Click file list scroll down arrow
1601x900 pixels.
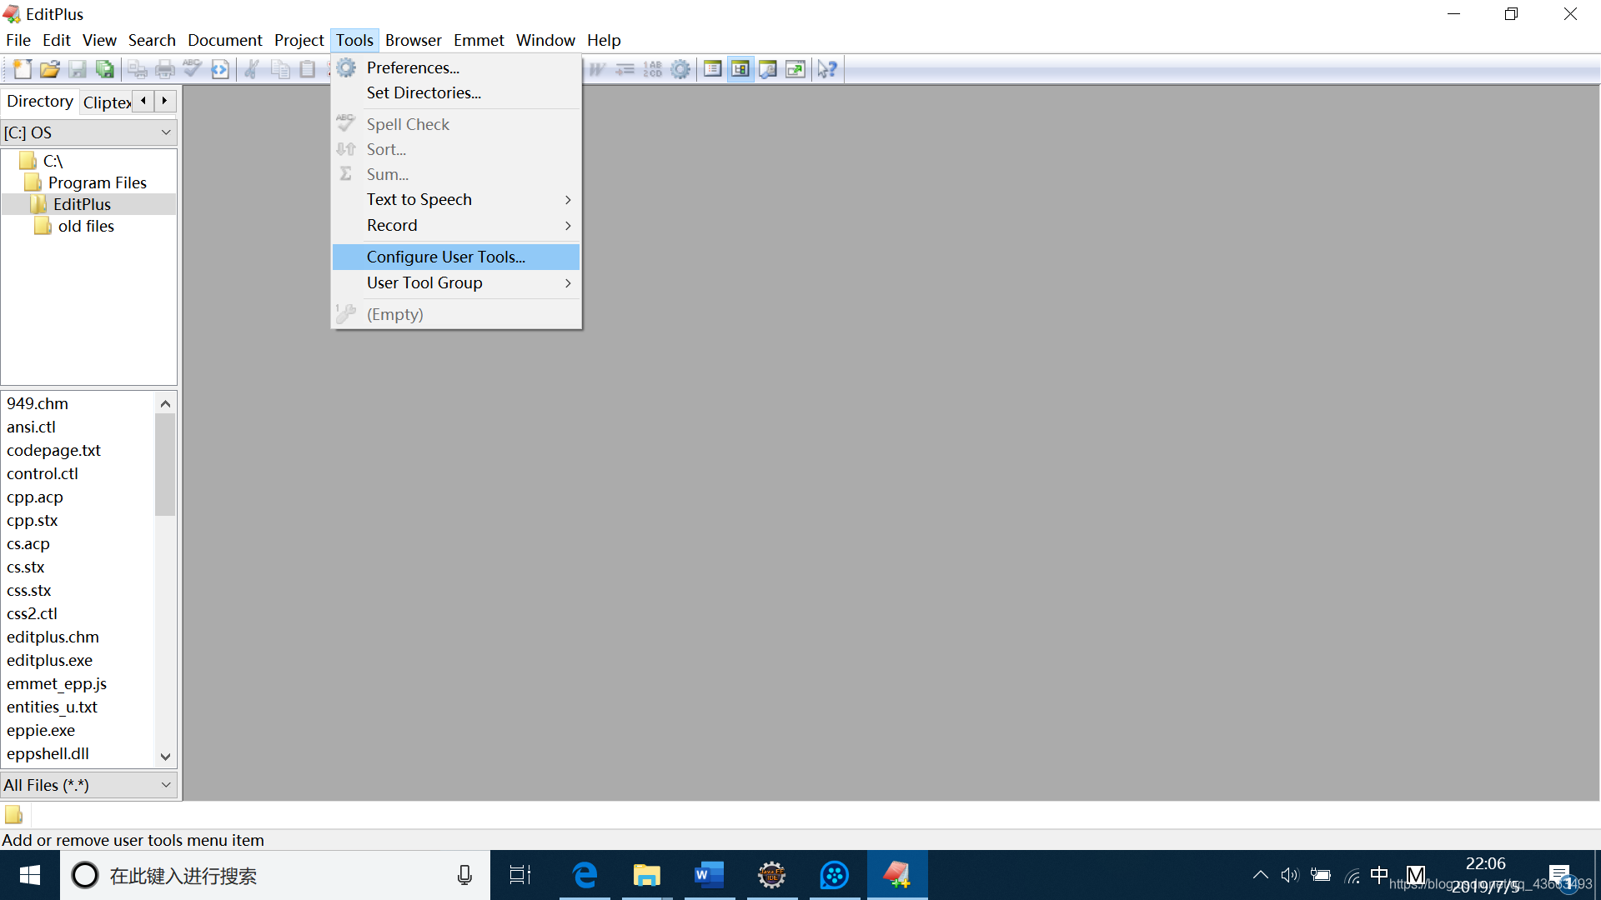165,757
